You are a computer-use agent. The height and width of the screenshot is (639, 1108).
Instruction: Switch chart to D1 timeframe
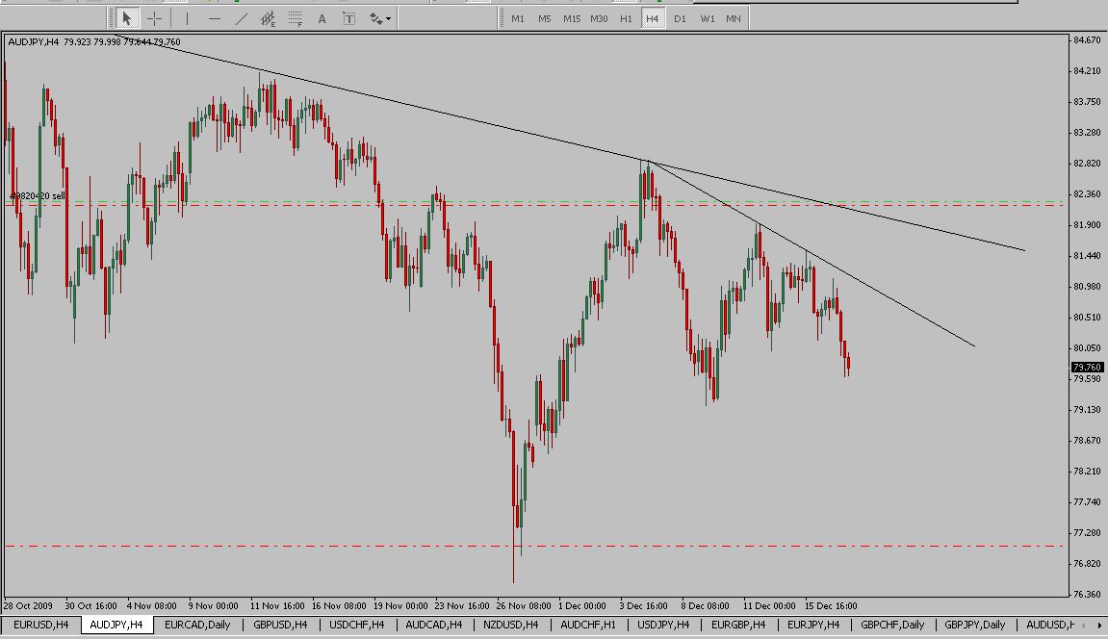(680, 18)
